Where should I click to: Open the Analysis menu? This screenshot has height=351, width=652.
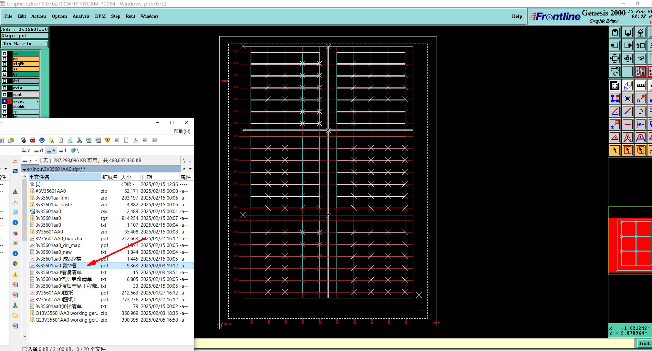[81, 16]
